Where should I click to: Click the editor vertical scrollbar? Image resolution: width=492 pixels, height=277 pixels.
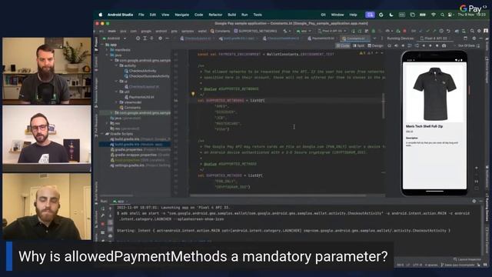[x=384, y=106]
